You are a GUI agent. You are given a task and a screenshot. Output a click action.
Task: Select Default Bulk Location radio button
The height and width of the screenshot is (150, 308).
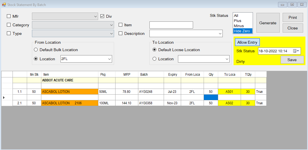[x=36, y=50]
